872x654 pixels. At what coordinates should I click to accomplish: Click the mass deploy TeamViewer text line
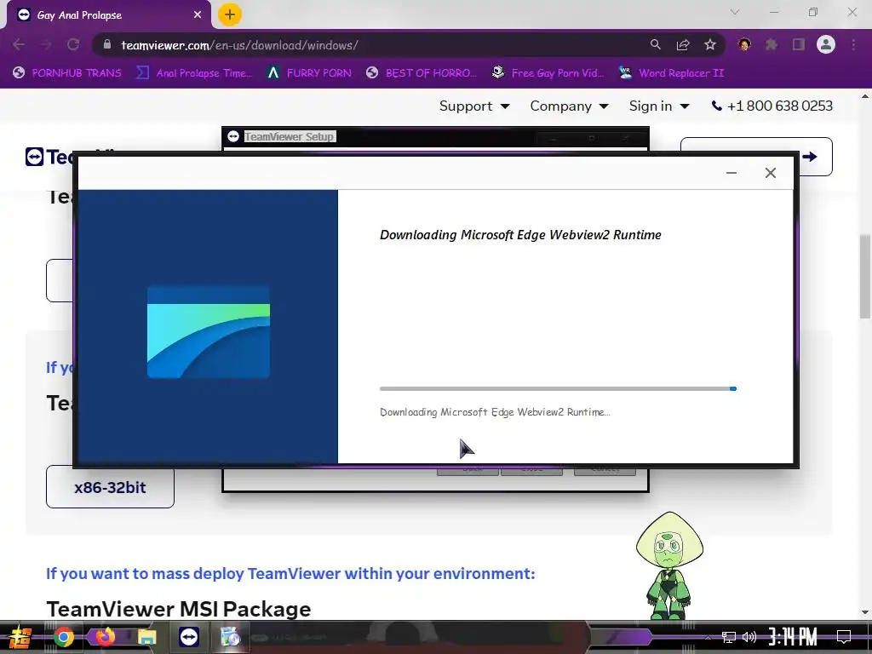[x=290, y=573]
